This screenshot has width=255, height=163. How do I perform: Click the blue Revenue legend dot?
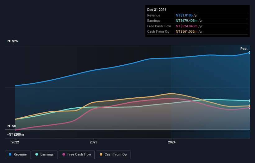pos(10,154)
